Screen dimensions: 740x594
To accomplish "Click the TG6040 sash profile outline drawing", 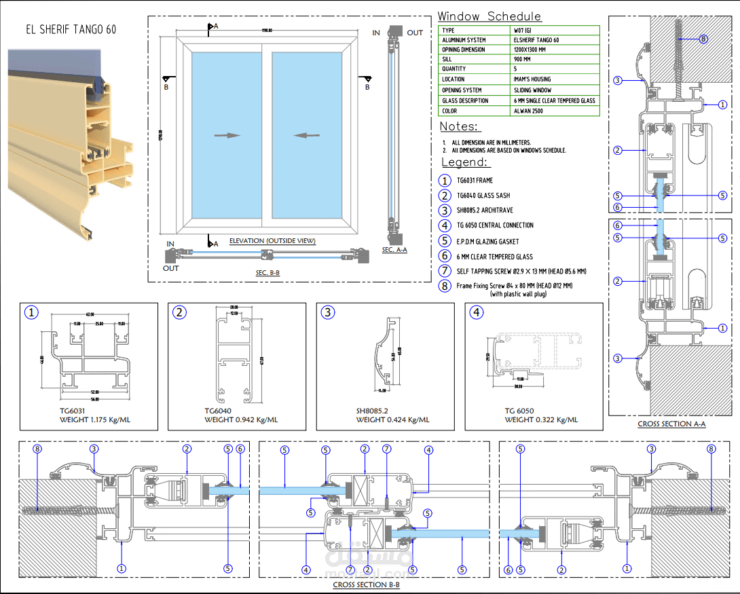I will (234, 361).
